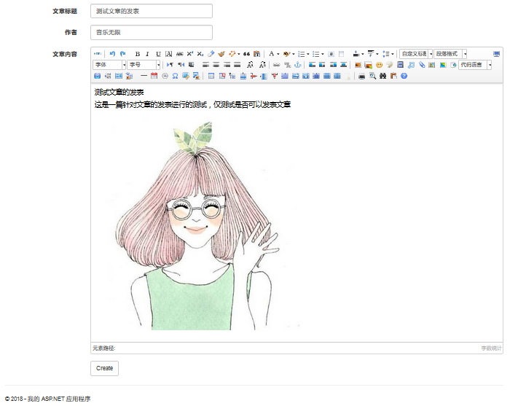Switch to HTML source view
Viewport: 526px width, 406px height.
click(98, 54)
